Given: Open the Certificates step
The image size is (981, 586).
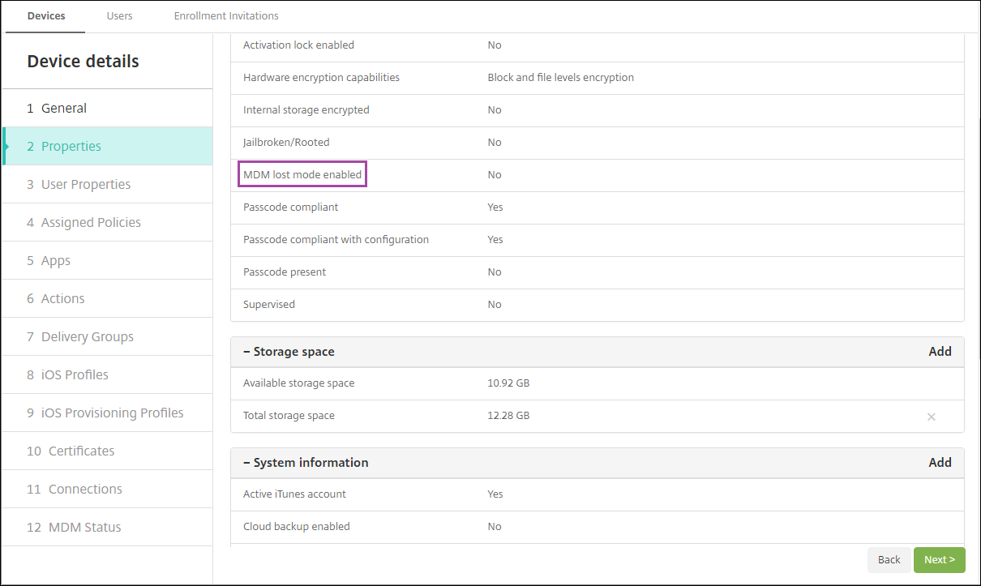Looking at the screenshot, I should (x=81, y=451).
